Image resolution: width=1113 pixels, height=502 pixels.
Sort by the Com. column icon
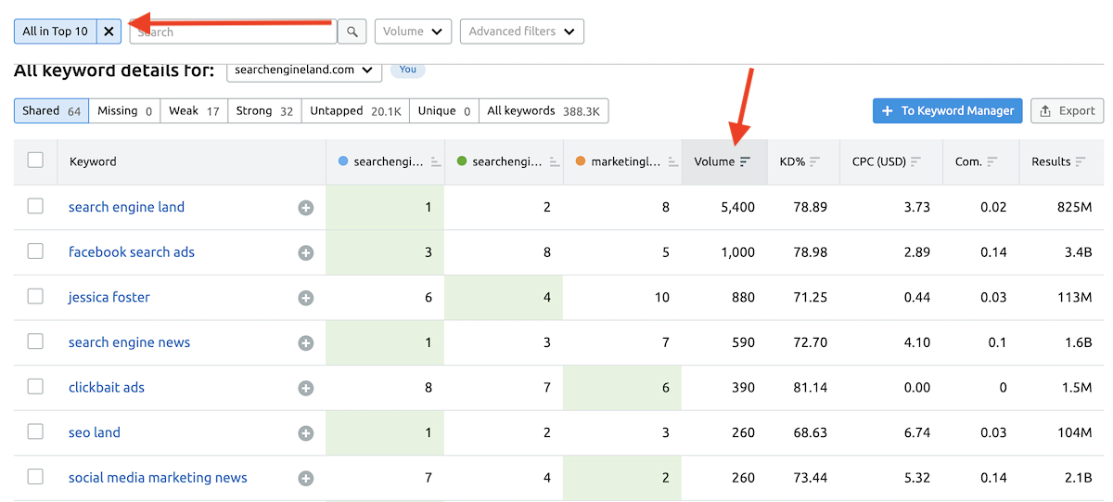992,161
